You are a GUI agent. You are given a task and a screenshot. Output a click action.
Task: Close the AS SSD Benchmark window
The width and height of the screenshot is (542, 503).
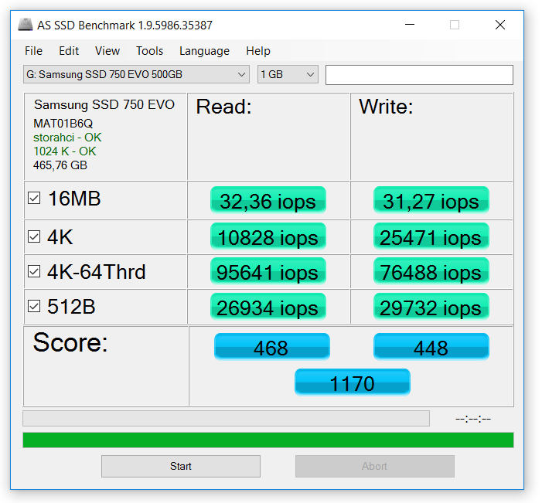pyautogui.click(x=500, y=25)
